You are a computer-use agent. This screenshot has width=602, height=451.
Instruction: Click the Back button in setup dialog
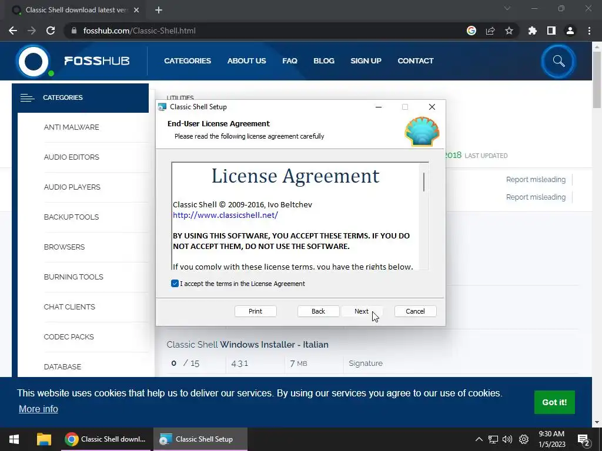pos(318,311)
